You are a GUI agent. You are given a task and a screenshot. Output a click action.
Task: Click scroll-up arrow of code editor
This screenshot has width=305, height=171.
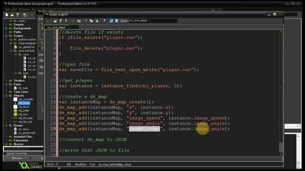pyautogui.click(x=281, y=31)
